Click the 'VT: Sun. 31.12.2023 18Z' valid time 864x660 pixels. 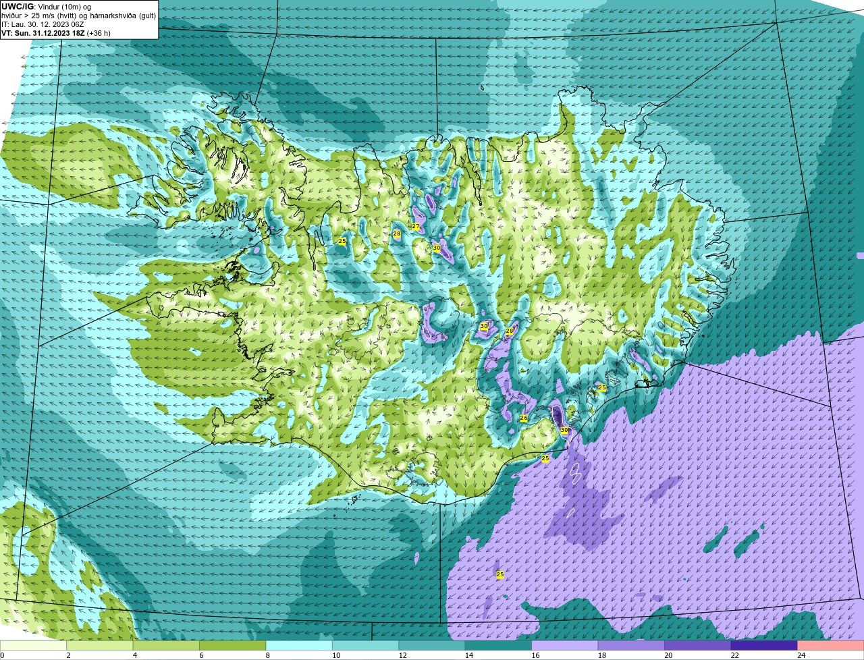43,33
